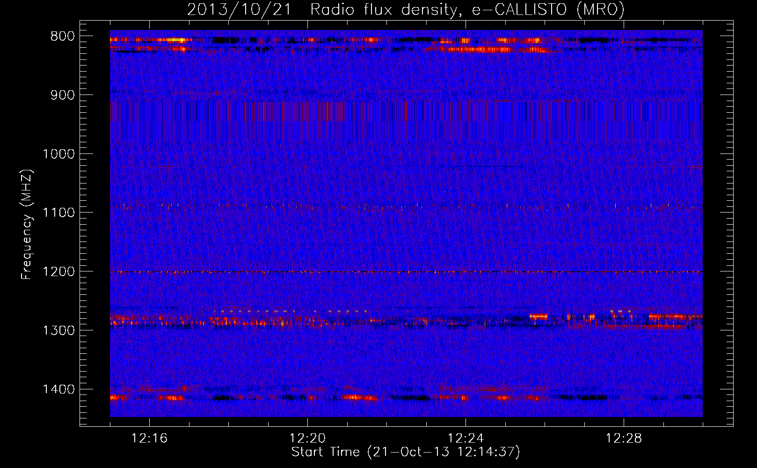Click the thin orange emission line at 1200 MHz
Screen dimensions: 757x468
pyautogui.click(x=406, y=272)
